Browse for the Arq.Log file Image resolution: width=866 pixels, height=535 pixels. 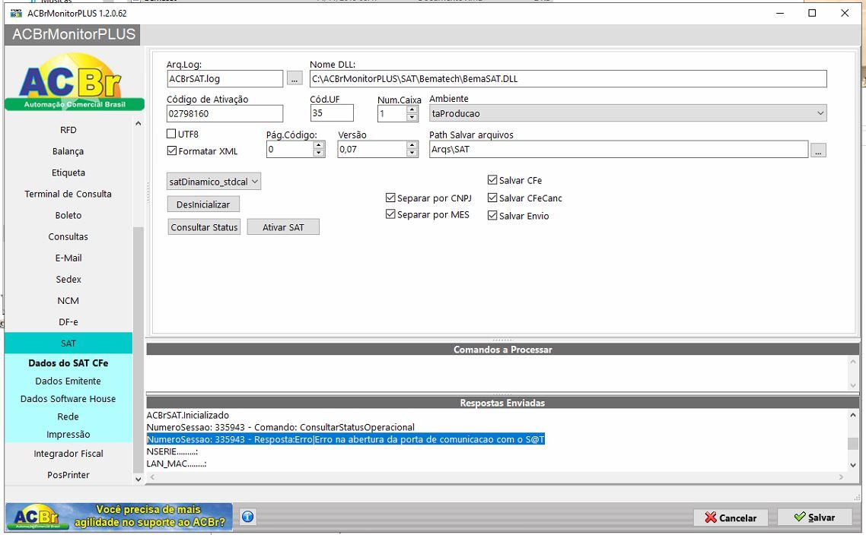[295, 79]
